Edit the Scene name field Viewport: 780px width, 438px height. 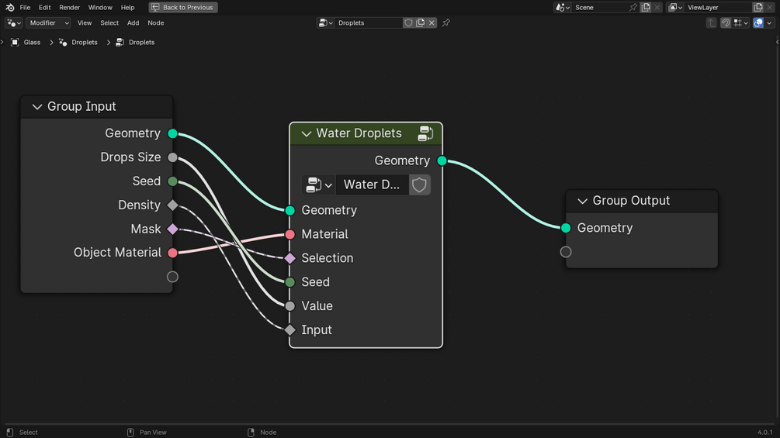click(599, 8)
